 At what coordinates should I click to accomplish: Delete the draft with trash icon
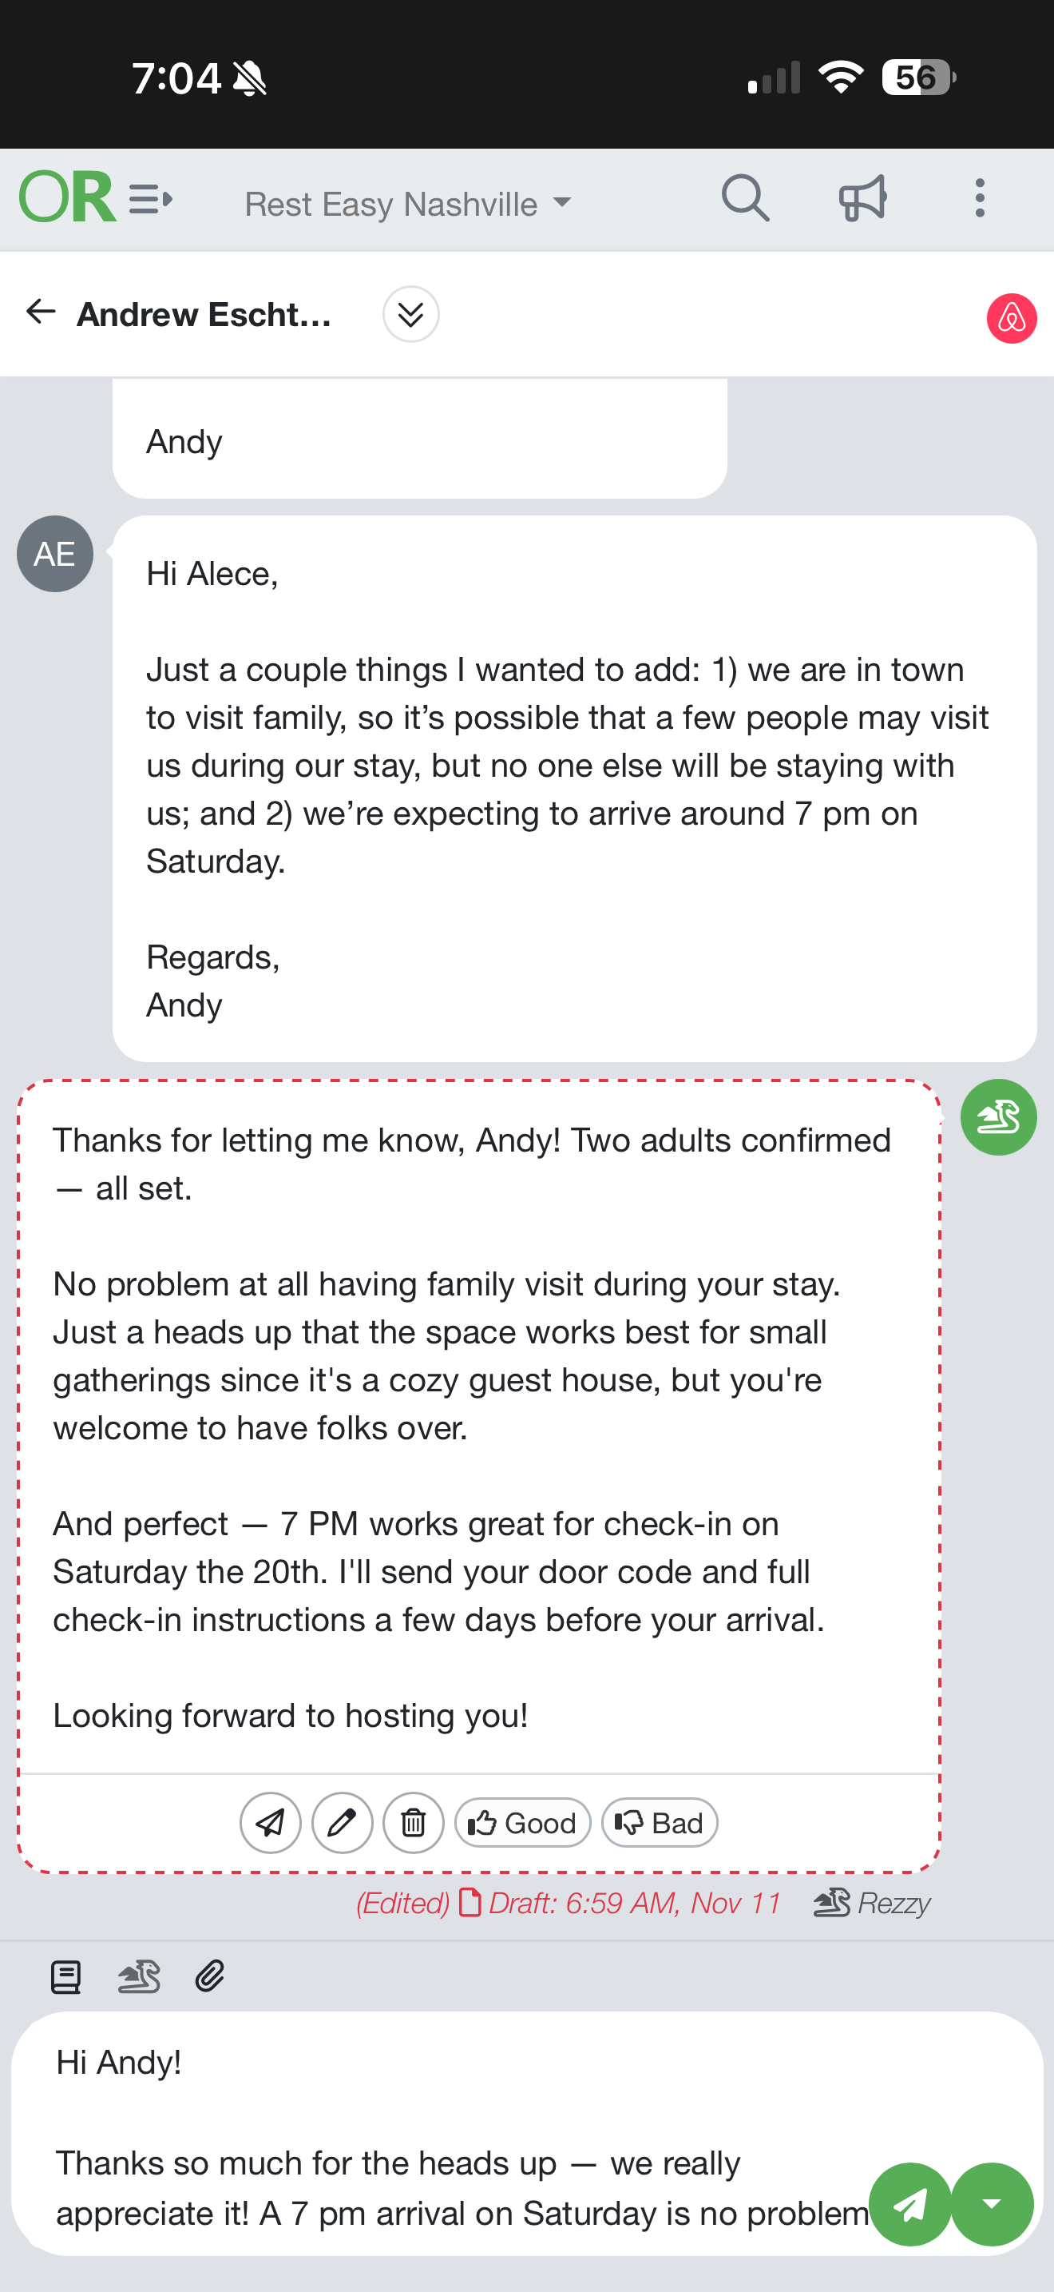[x=414, y=1823]
